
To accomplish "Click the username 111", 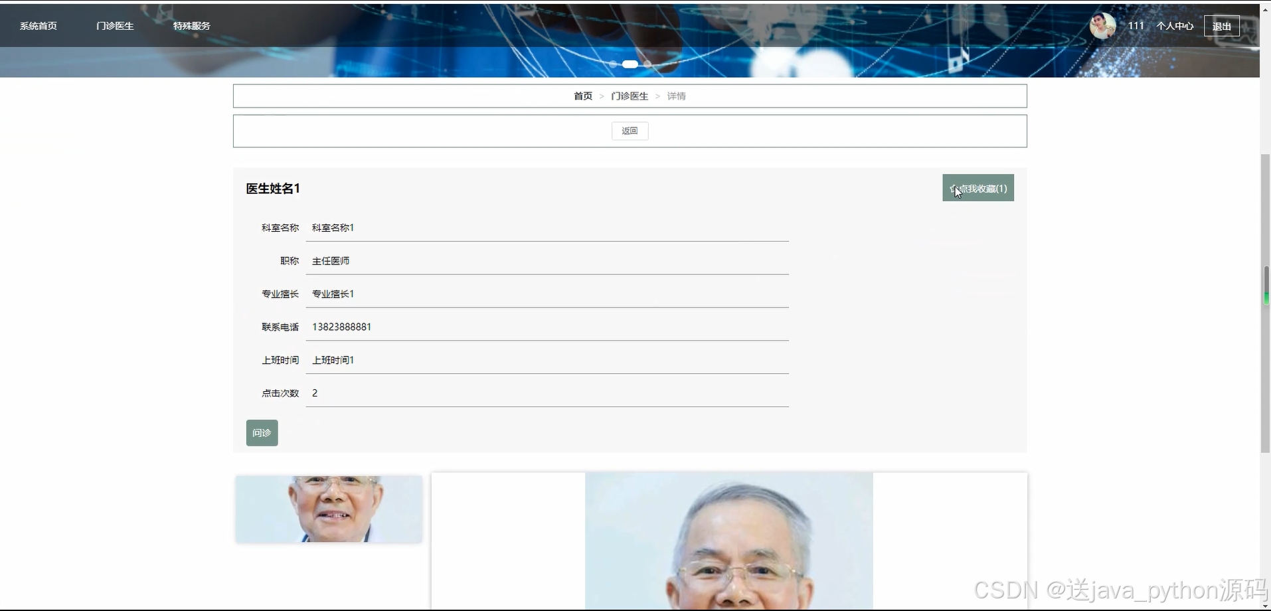I will point(1136,26).
